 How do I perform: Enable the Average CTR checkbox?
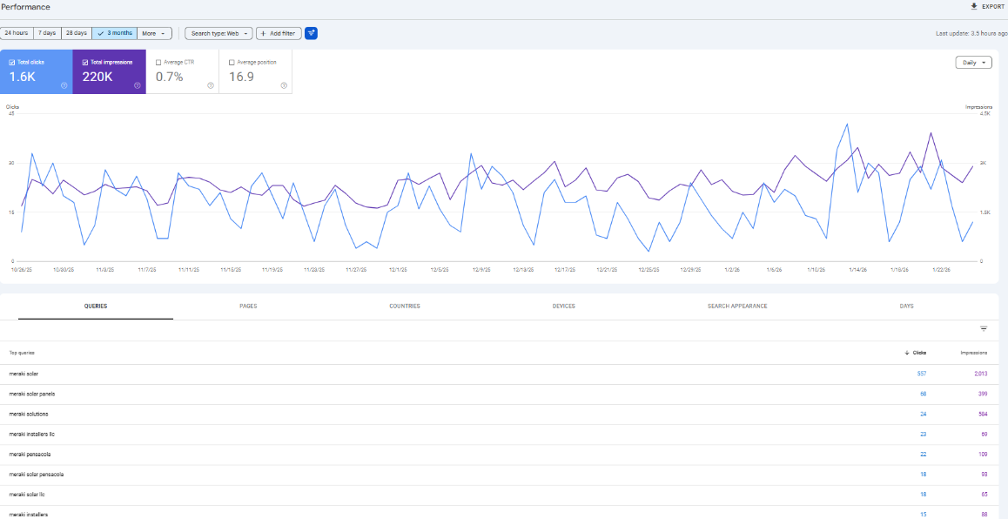[x=158, y=63]
